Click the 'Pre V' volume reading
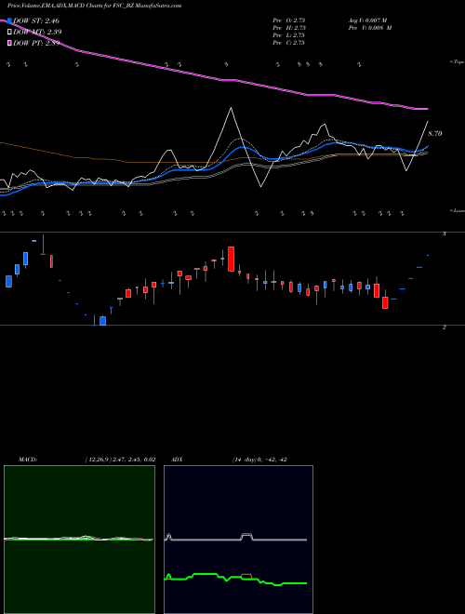465x614 pixels. tap(370, 28)
